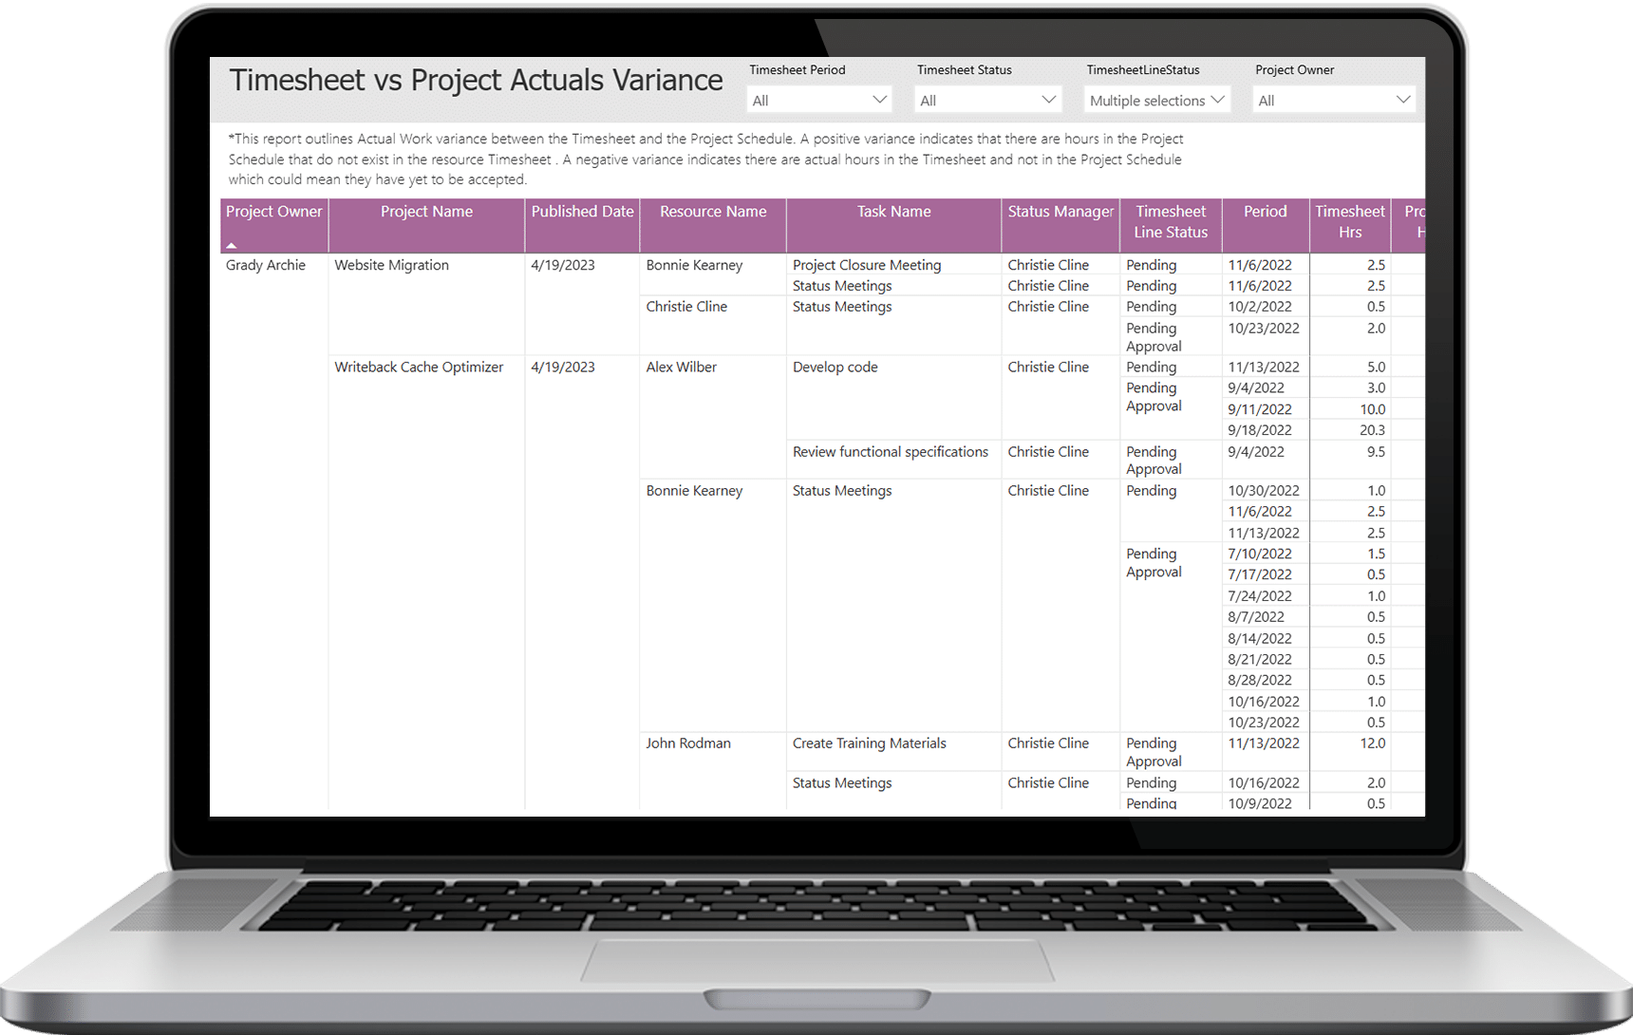The width and height of the screenshot is (1633, 1035).
Task: Click the sort arrow in Project Owner header
Action: tap(232, 246)
